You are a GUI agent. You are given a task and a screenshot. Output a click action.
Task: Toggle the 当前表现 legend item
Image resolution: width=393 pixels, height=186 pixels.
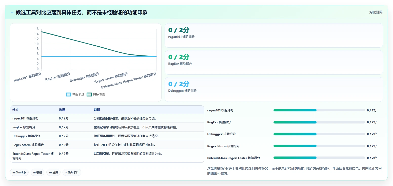[75, 94]
